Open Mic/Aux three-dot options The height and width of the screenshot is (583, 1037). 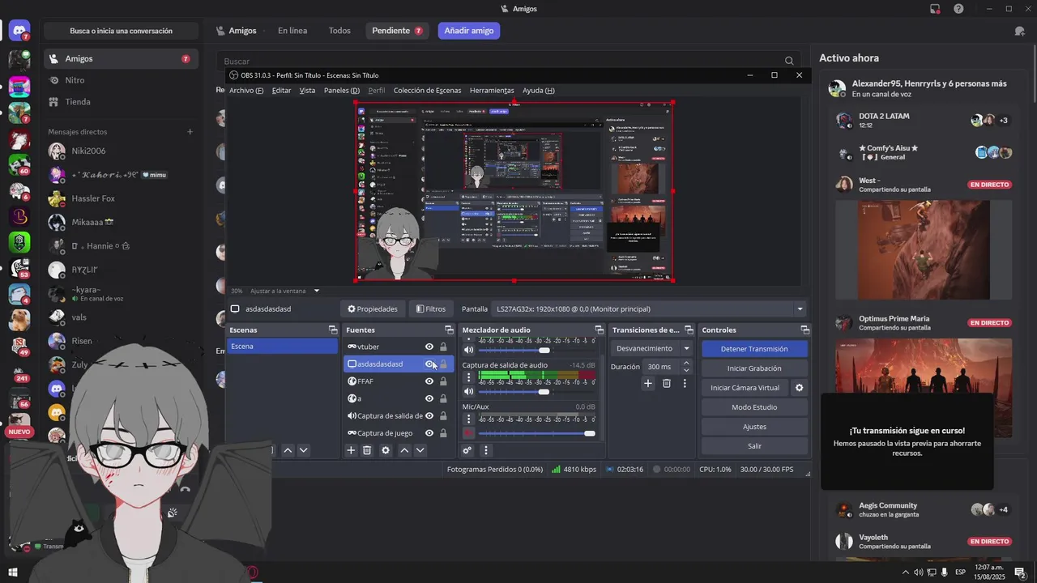coord(468,419)
